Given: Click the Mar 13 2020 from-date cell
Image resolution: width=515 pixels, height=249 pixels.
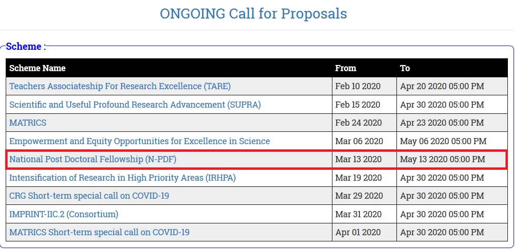Looking at the screenshot, I should click(x=359, y=159).
